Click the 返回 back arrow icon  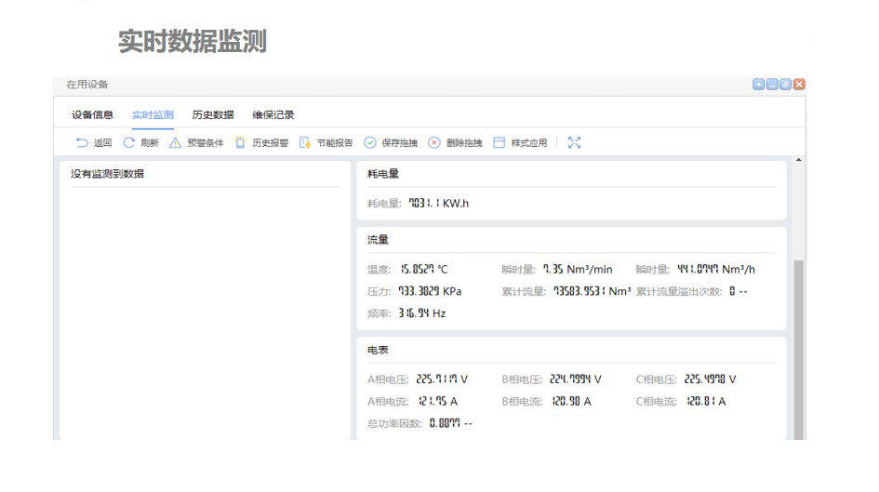point(82,143)
